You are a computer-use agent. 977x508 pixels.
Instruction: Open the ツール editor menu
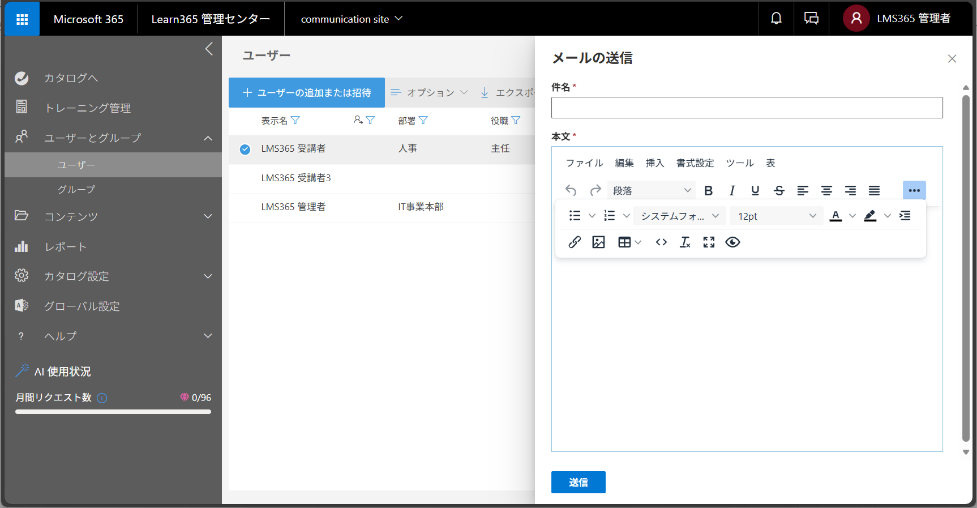(x=740, y=163)
